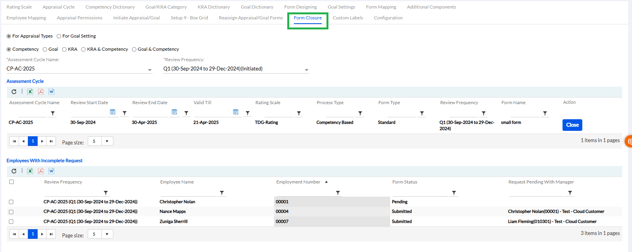
Task: Click the Form Status filter text field
Action: [x=421, y=192]
